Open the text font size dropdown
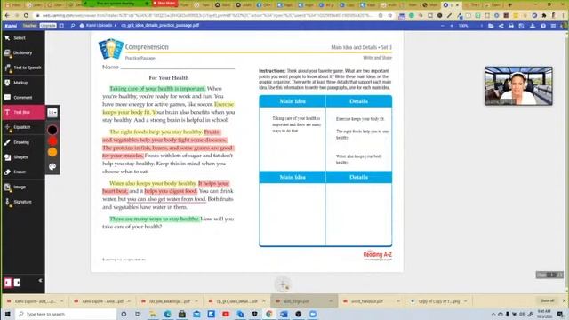 [x=52, y=113]
